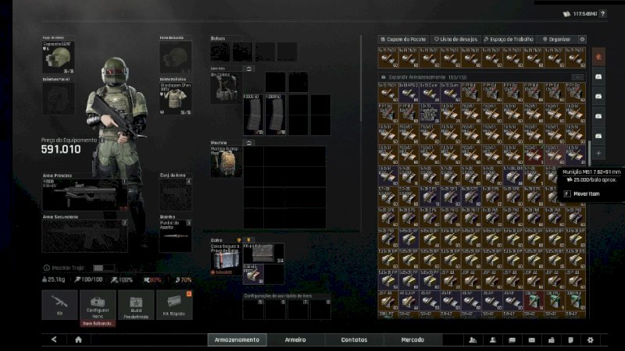
Task: Select the equipped primary weapon slot
Action: [x=84, y=195]
